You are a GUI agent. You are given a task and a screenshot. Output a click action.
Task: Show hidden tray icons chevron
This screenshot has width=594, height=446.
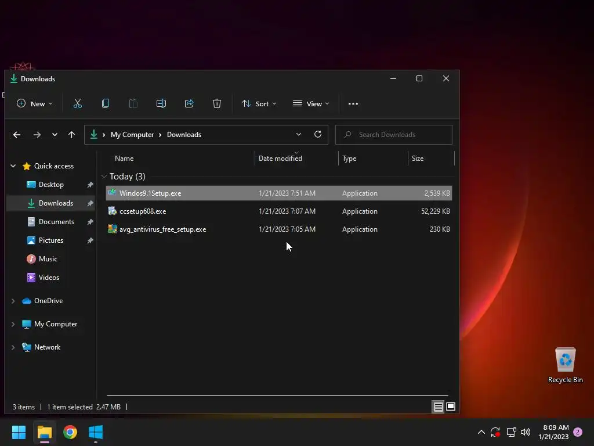tap(481, 432)
